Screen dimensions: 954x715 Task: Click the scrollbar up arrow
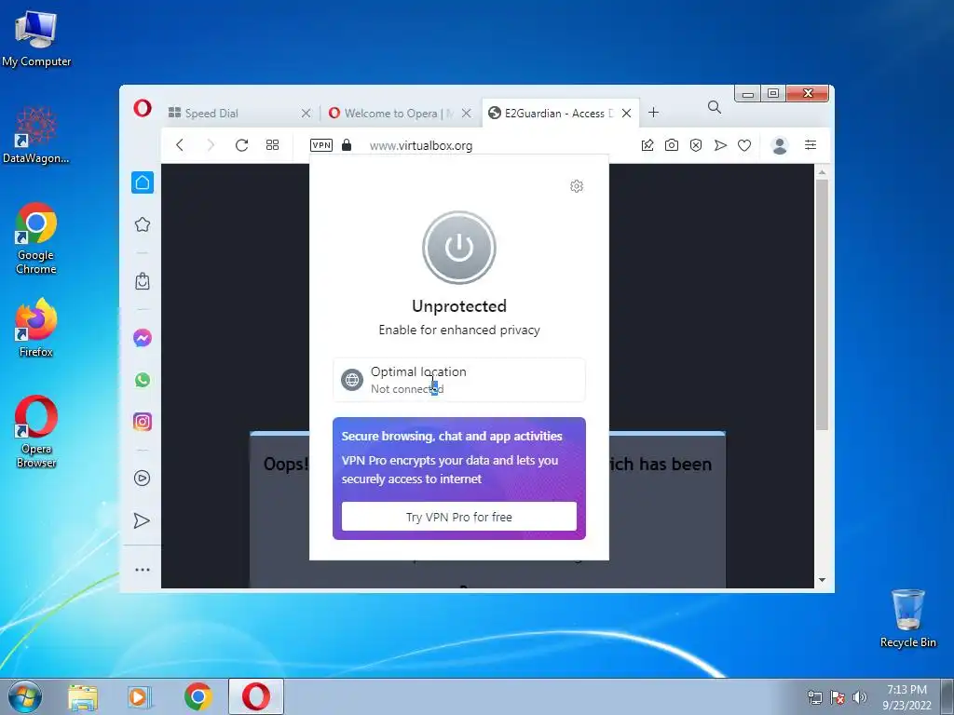tap(822, 172)
